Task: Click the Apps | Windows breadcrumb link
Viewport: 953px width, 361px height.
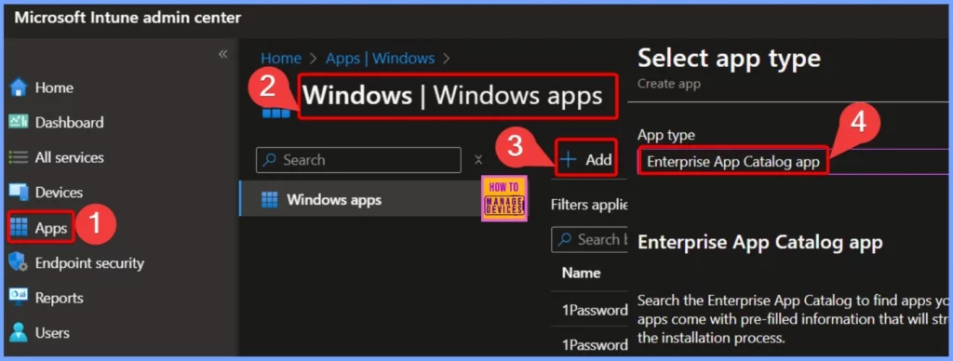Action: click(x=381, y=59)
